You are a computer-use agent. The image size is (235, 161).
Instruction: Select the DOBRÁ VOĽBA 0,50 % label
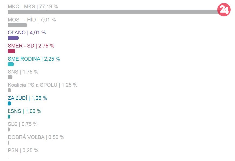[x=36, y=137]
